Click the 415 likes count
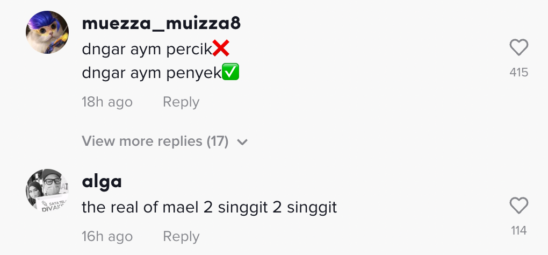This screenshot has height=255, width=548. [x=518, y=72]
